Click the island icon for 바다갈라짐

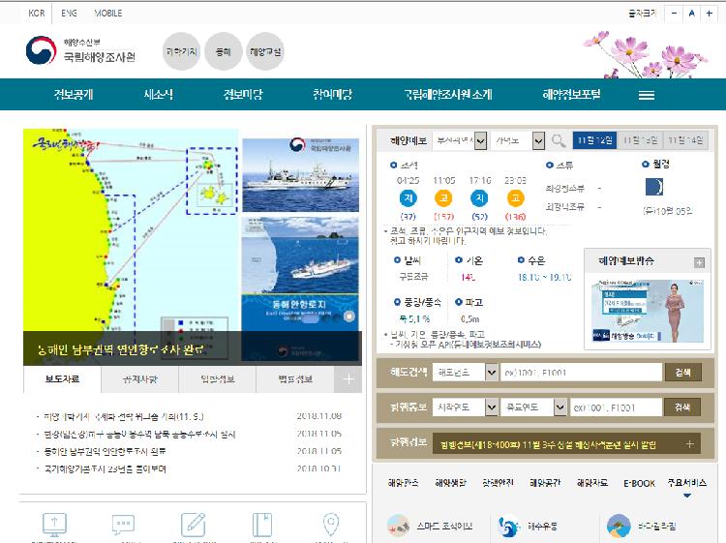[x=619, y=526]
